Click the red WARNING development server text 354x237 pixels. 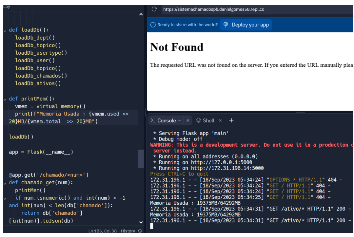point(252,148)
